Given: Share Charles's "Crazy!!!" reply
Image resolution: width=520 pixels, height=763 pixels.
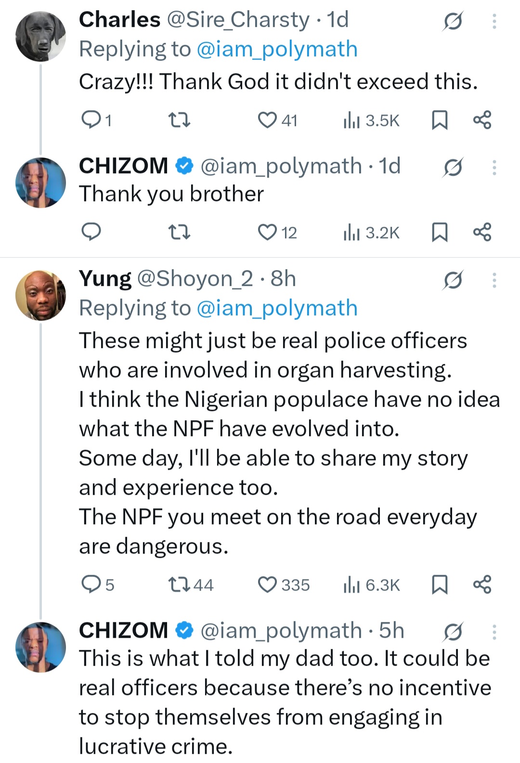Looking at the screenshot, I should (x=482, y=120).
